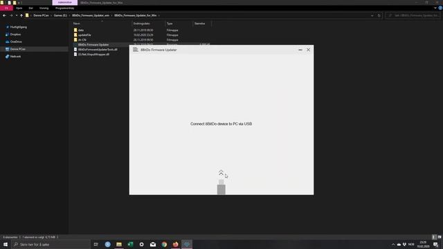Collapse the Explorer ribbon chevron
This screenshot has height=249, width=443.
click(x=435, y=8)
